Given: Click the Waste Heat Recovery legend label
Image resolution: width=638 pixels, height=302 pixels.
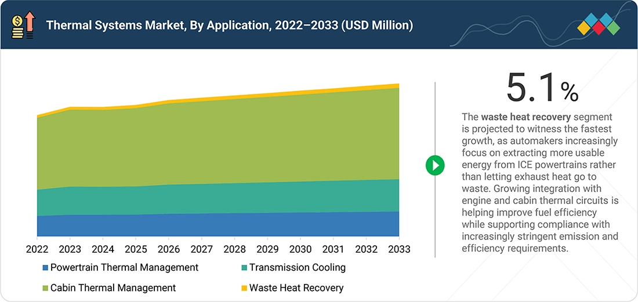Looking at the screenshot, I should (296, 288).
